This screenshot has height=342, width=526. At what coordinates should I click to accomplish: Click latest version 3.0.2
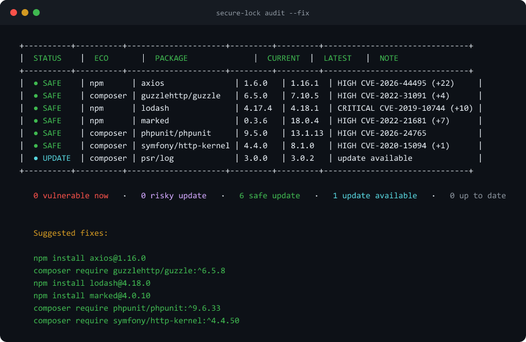point(302,158)
